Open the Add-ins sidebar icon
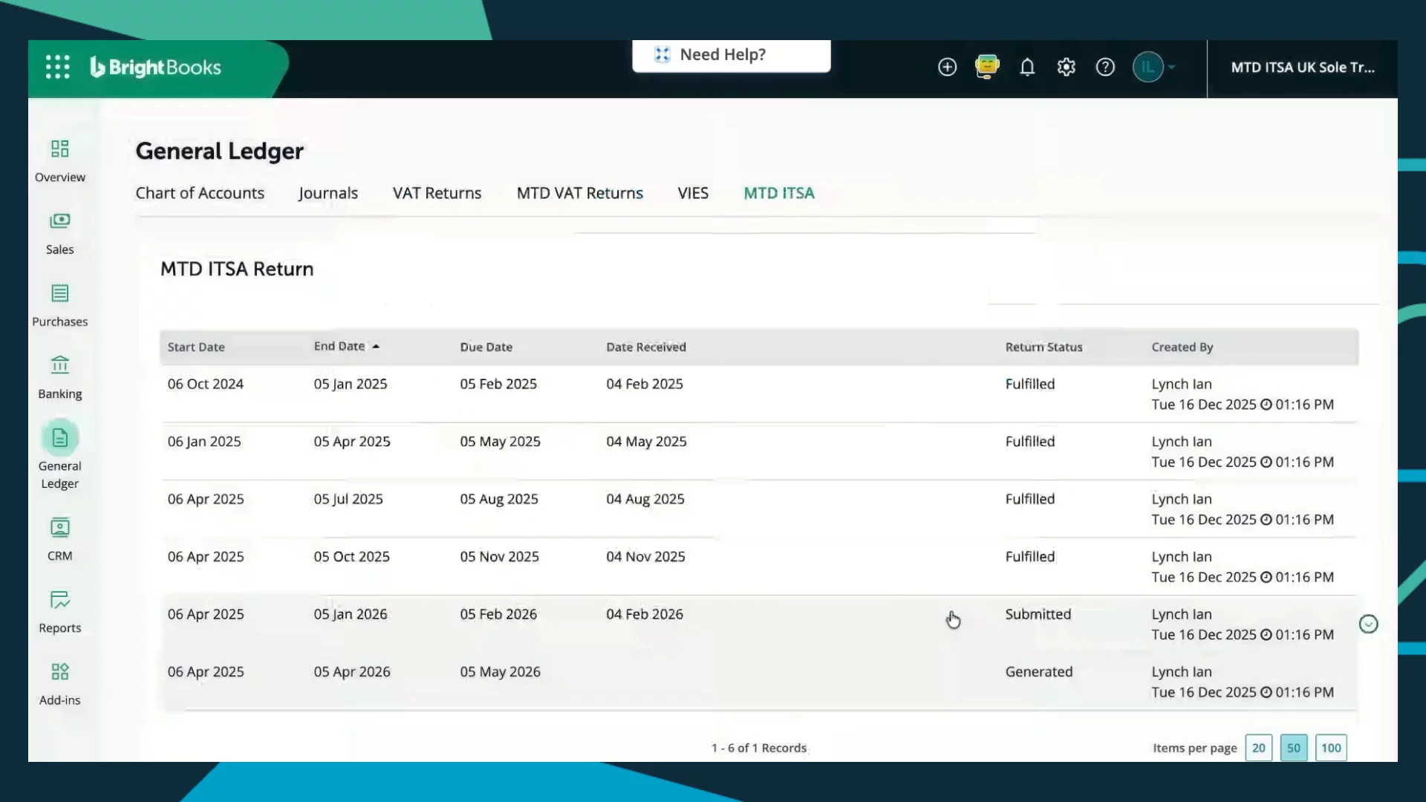Screen dimensions: 1426x802 tap(60, 672)
